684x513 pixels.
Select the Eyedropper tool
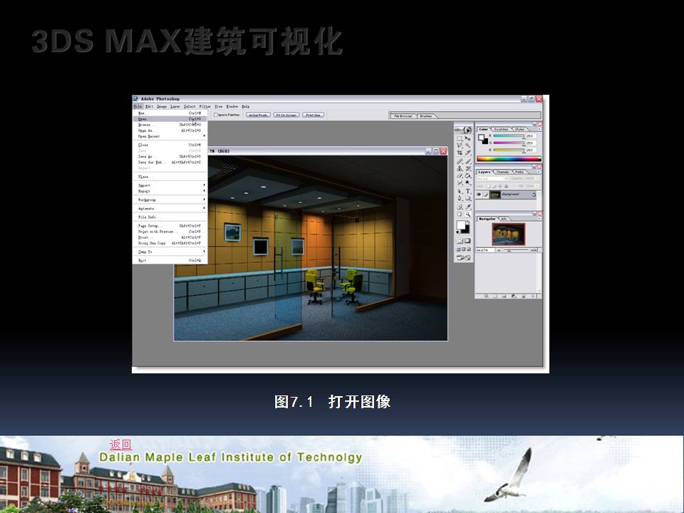click(468, 207)
